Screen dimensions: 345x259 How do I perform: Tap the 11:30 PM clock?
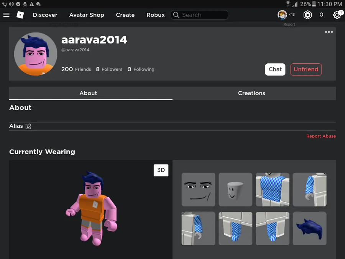point(329,4)
